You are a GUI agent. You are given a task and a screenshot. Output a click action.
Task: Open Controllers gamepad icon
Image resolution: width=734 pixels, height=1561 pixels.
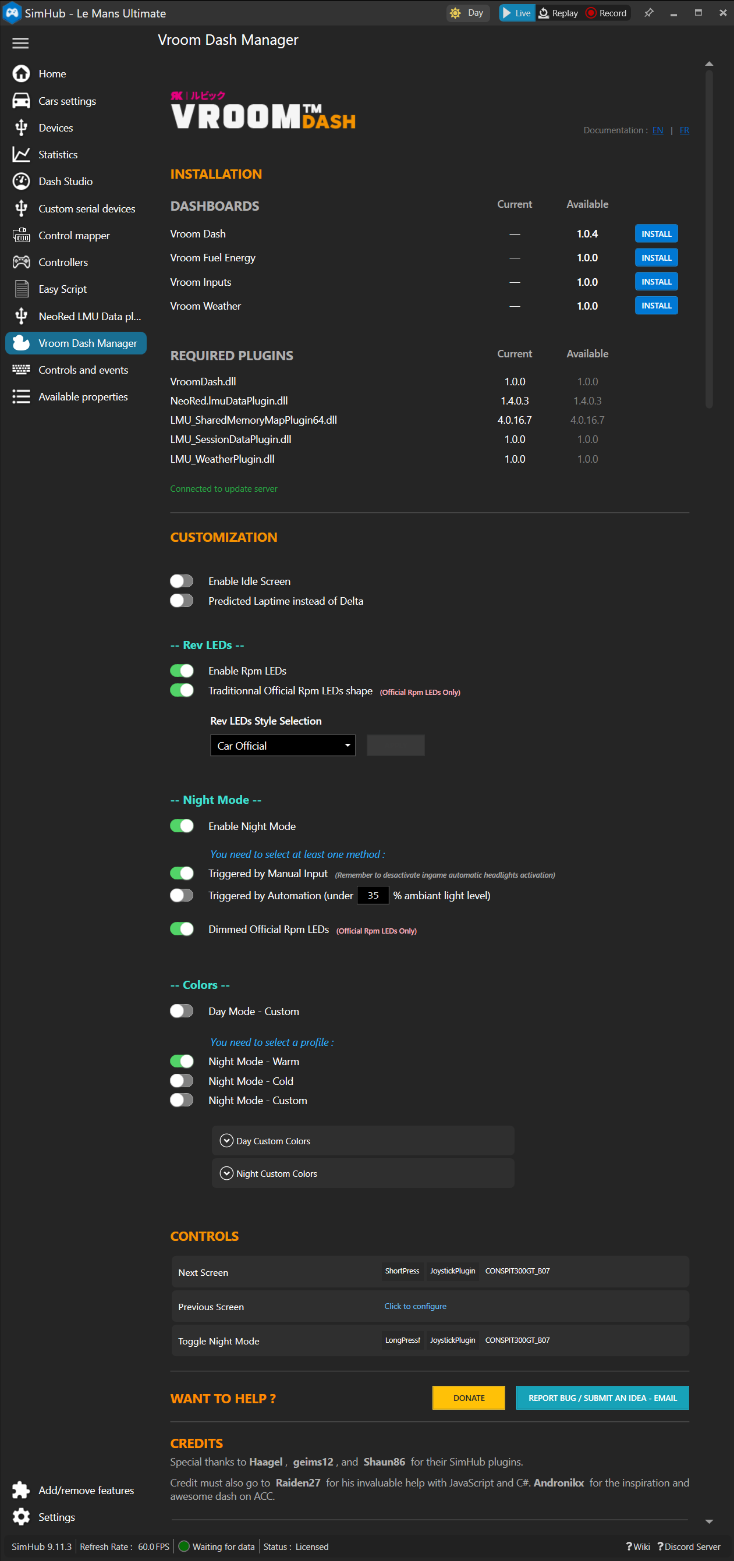[21, 262]
